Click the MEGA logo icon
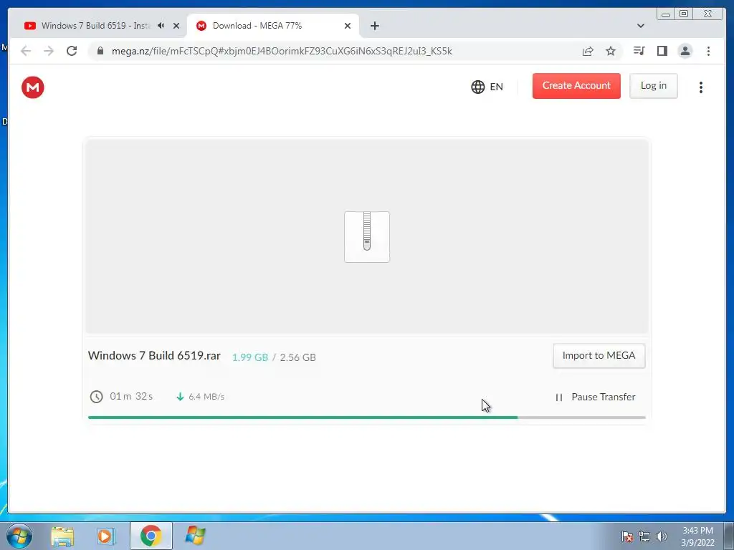 click(x=33, y=87)
